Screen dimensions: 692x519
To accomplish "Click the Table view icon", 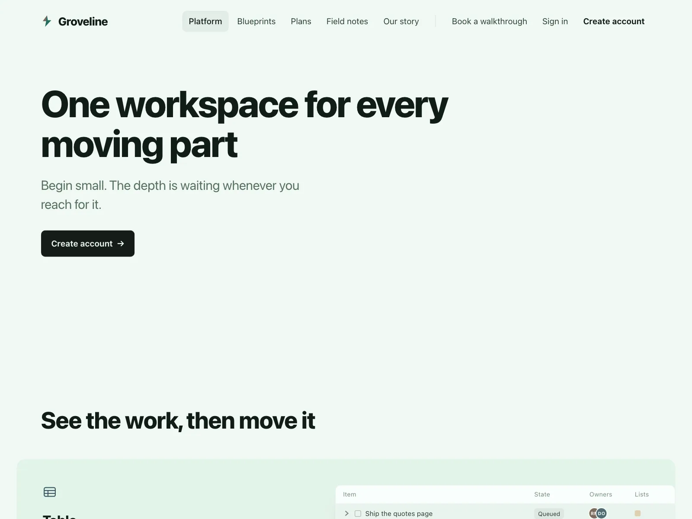I will (x=50, y=492).
